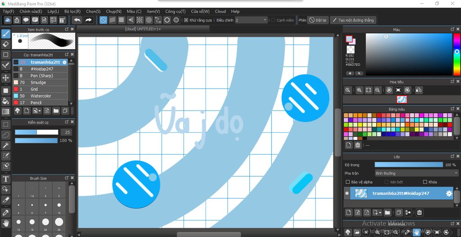Zoom out on Navigator panel
Image resolution: width=461 pixels, height=237 pixels.
(x=378, y=90)
